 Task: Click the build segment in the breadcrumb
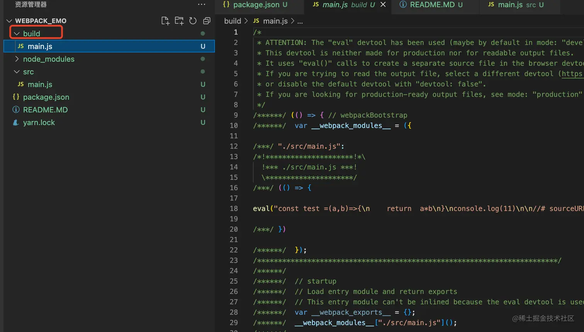[233, 21]
